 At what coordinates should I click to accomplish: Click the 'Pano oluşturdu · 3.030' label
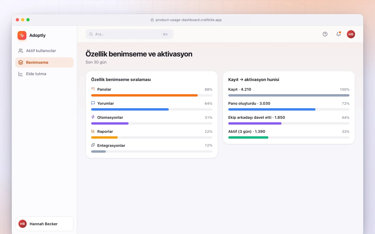pos(249,104)
